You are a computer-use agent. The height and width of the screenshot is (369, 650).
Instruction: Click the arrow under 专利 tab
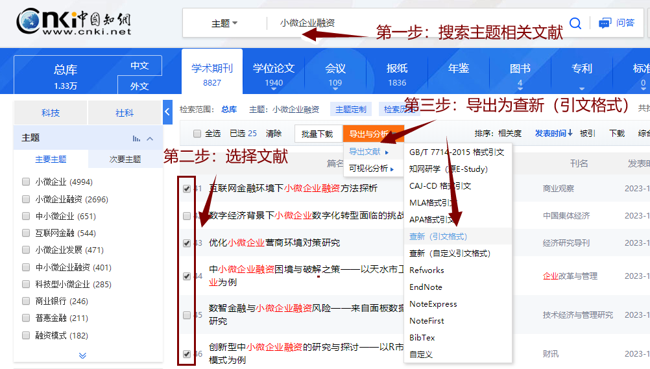(581, 89)
